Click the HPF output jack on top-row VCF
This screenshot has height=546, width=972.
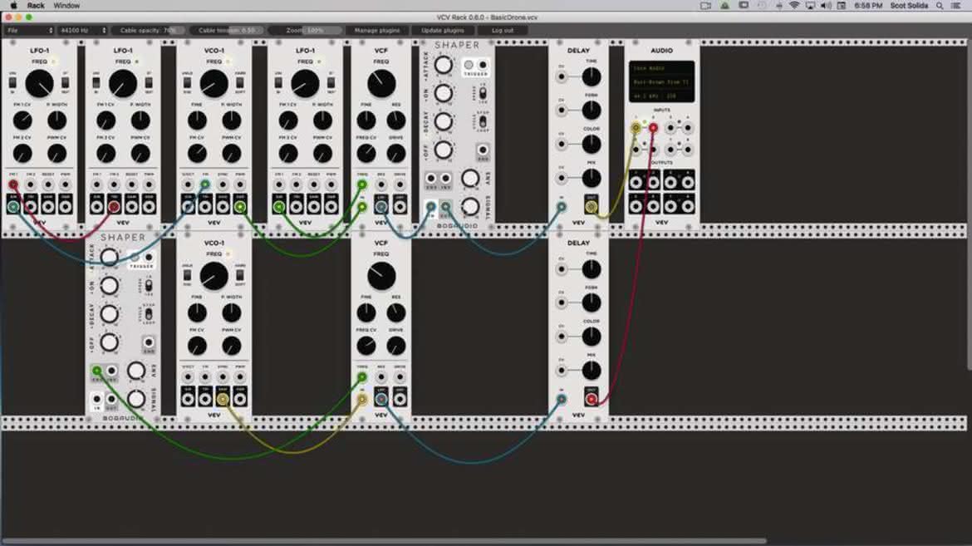pyautogui.click(x=400, y=207)
